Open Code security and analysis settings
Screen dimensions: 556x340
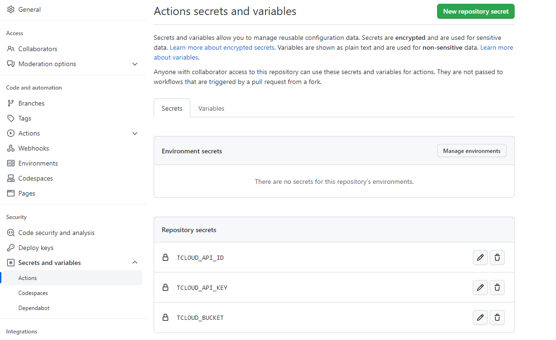(56, 233)
